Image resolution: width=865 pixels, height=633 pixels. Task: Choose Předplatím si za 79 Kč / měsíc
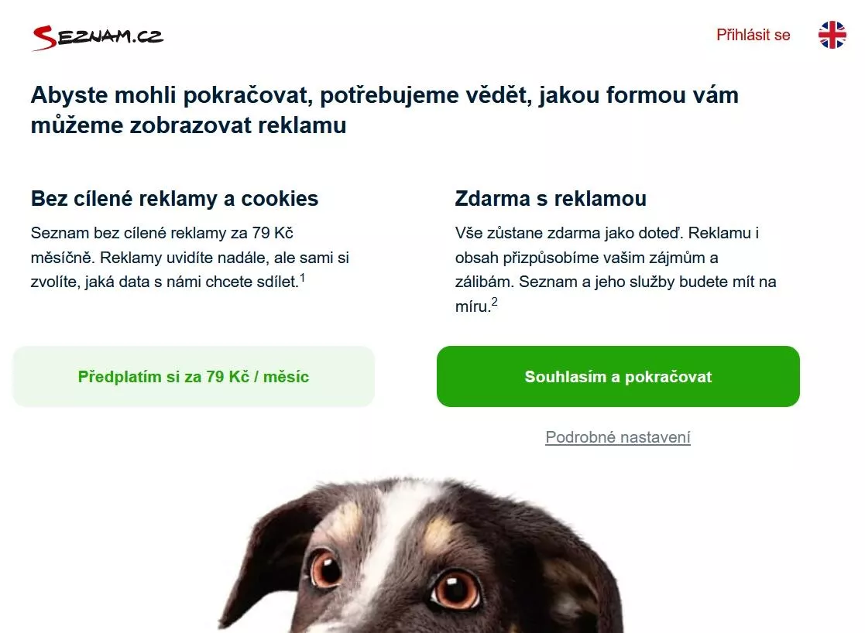194,377
